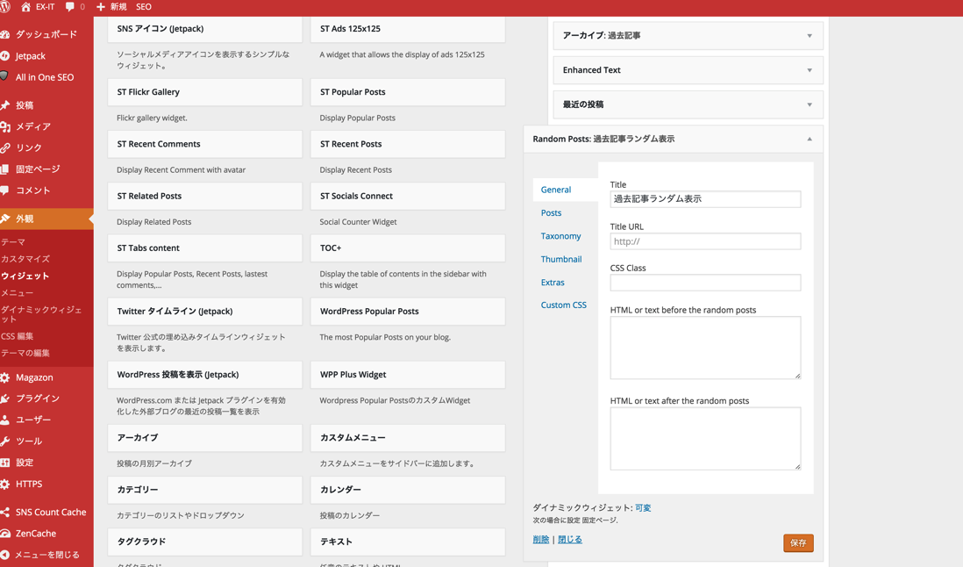Click the 外観 paintbrush icon

point(5,219)
